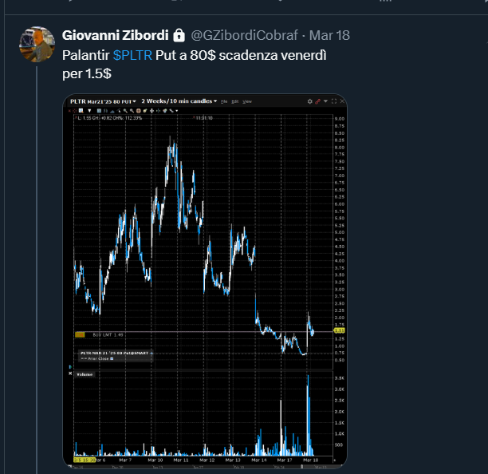Toggle the Prior Close legend checkbox

[x=112, y=358]
